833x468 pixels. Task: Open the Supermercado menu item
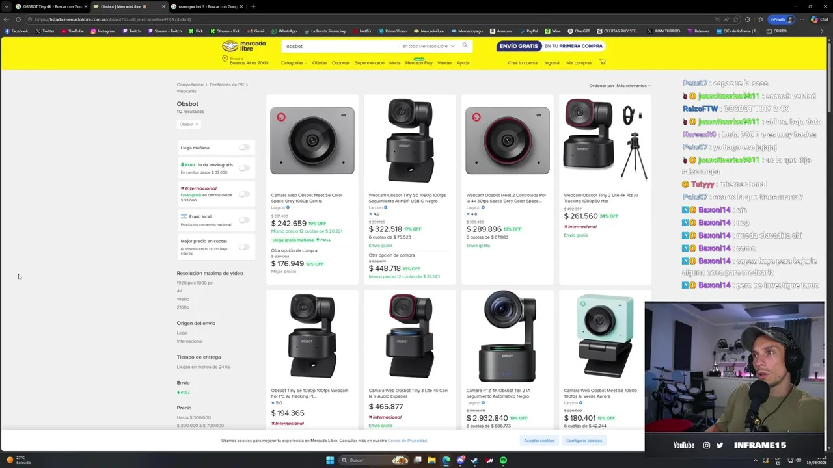click(369, 63)
